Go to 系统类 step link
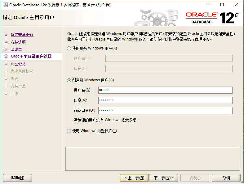The image size is (244, 184). 16,49
